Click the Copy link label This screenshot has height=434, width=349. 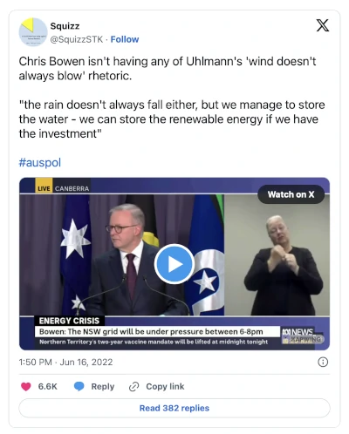tap(165, 387)
